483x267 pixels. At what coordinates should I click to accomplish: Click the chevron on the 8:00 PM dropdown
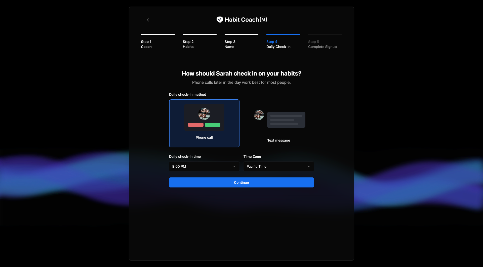coord(234,166)
